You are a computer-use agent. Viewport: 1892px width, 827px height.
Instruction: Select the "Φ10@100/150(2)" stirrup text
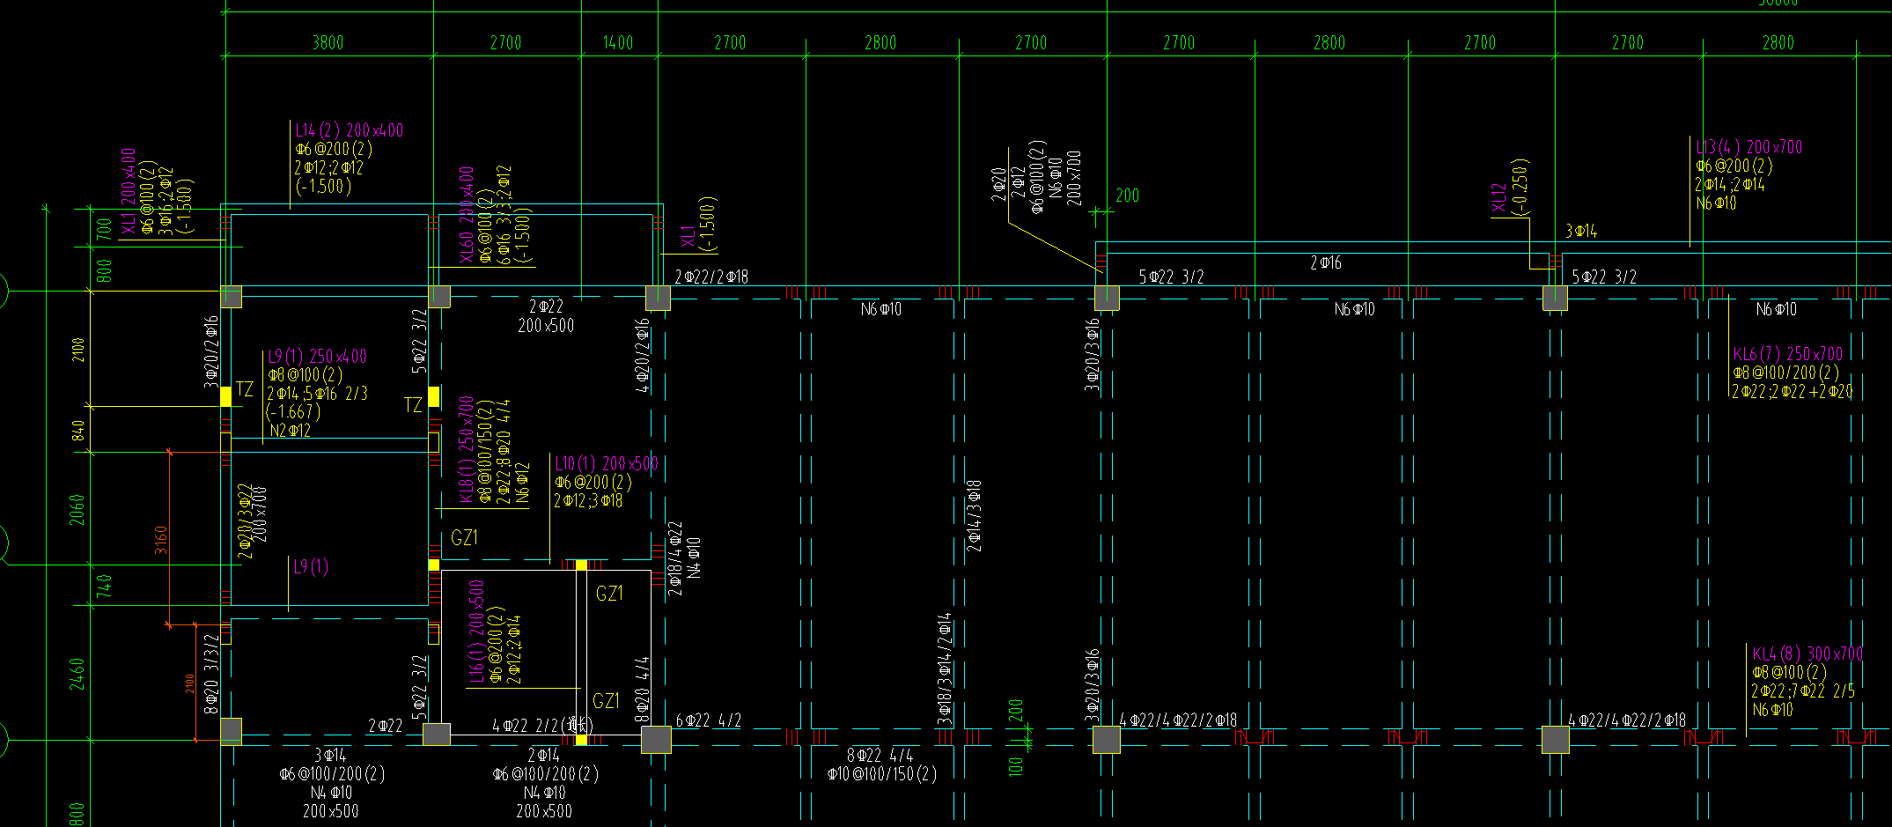881,774
